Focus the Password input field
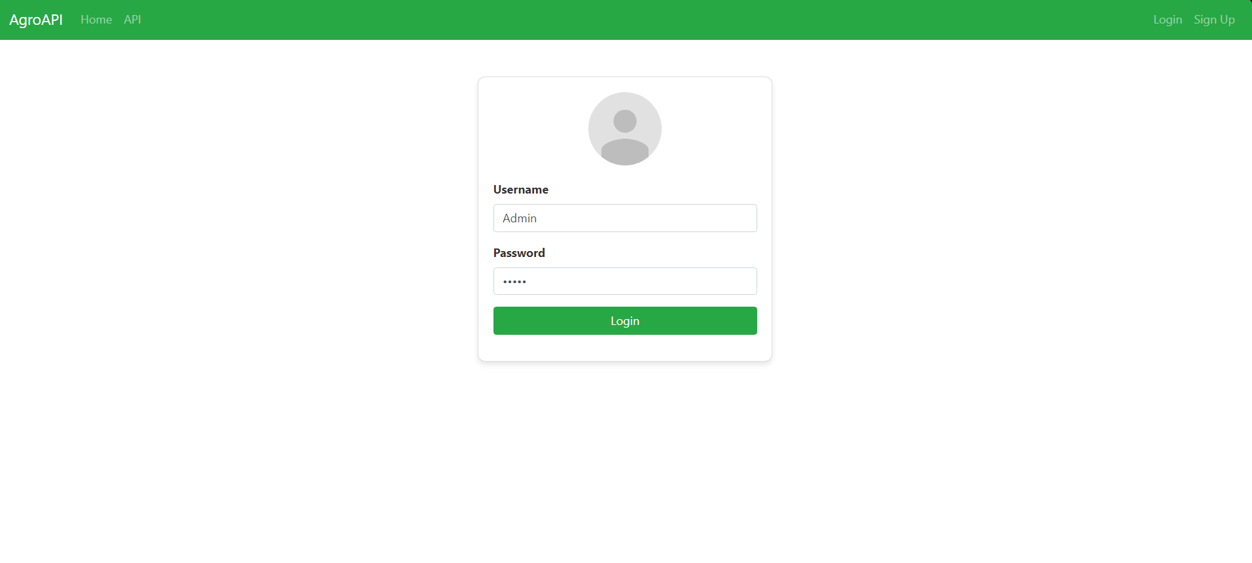 [x=625, y=281]
